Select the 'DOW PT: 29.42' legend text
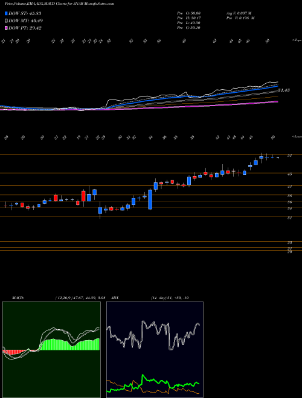Viewport: 302px width, 398px height. [x=25, y=28]
